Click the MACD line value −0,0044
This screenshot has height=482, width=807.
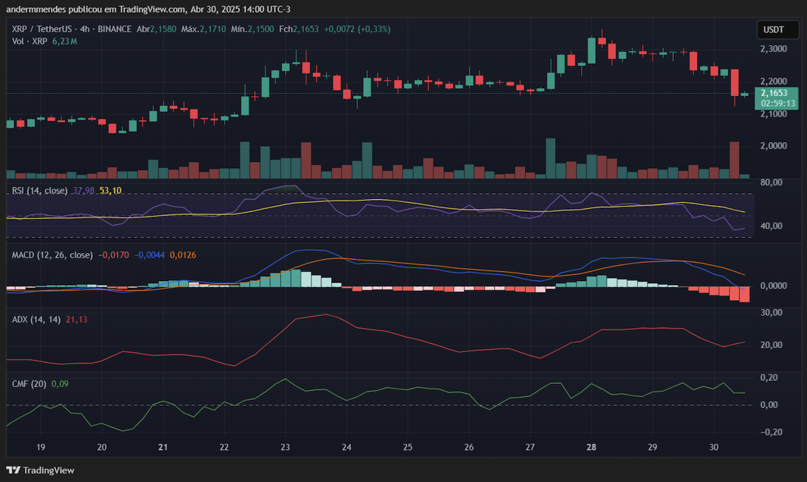coord(151,255)
